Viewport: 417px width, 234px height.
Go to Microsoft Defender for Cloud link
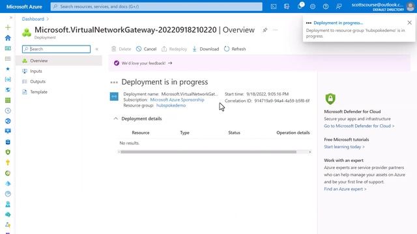[x=359, y=126]
